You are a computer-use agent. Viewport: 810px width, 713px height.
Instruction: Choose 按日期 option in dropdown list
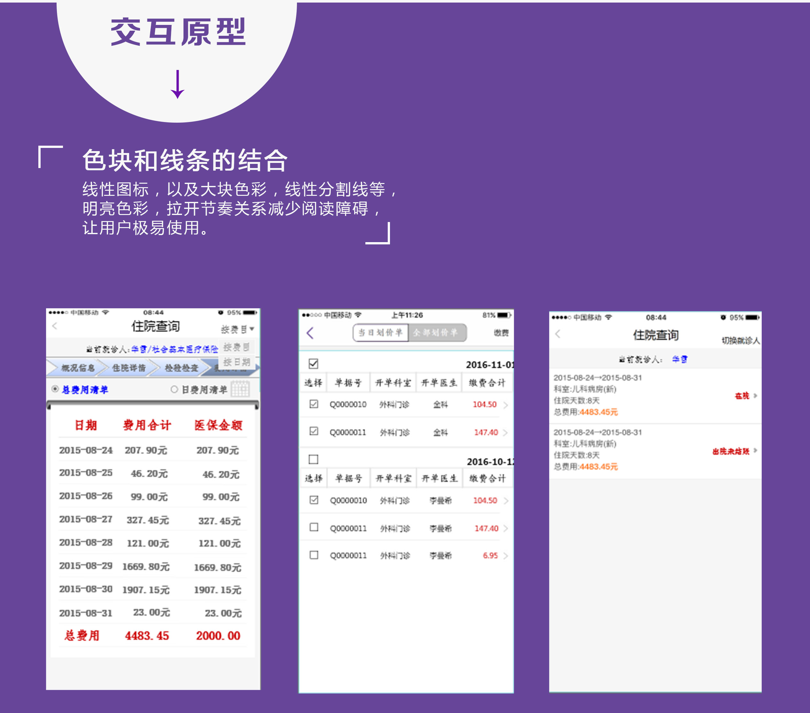(x=237, y=362)
